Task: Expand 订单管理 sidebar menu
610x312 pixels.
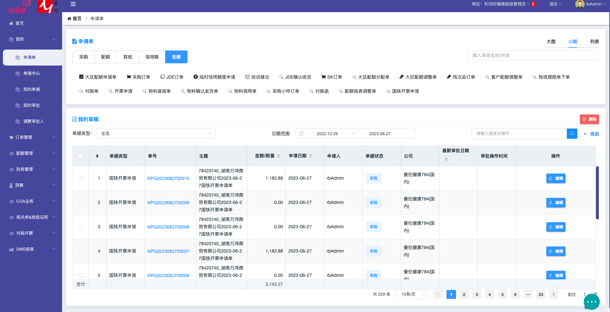Action: pyautogui.click(x=31, y=137)
